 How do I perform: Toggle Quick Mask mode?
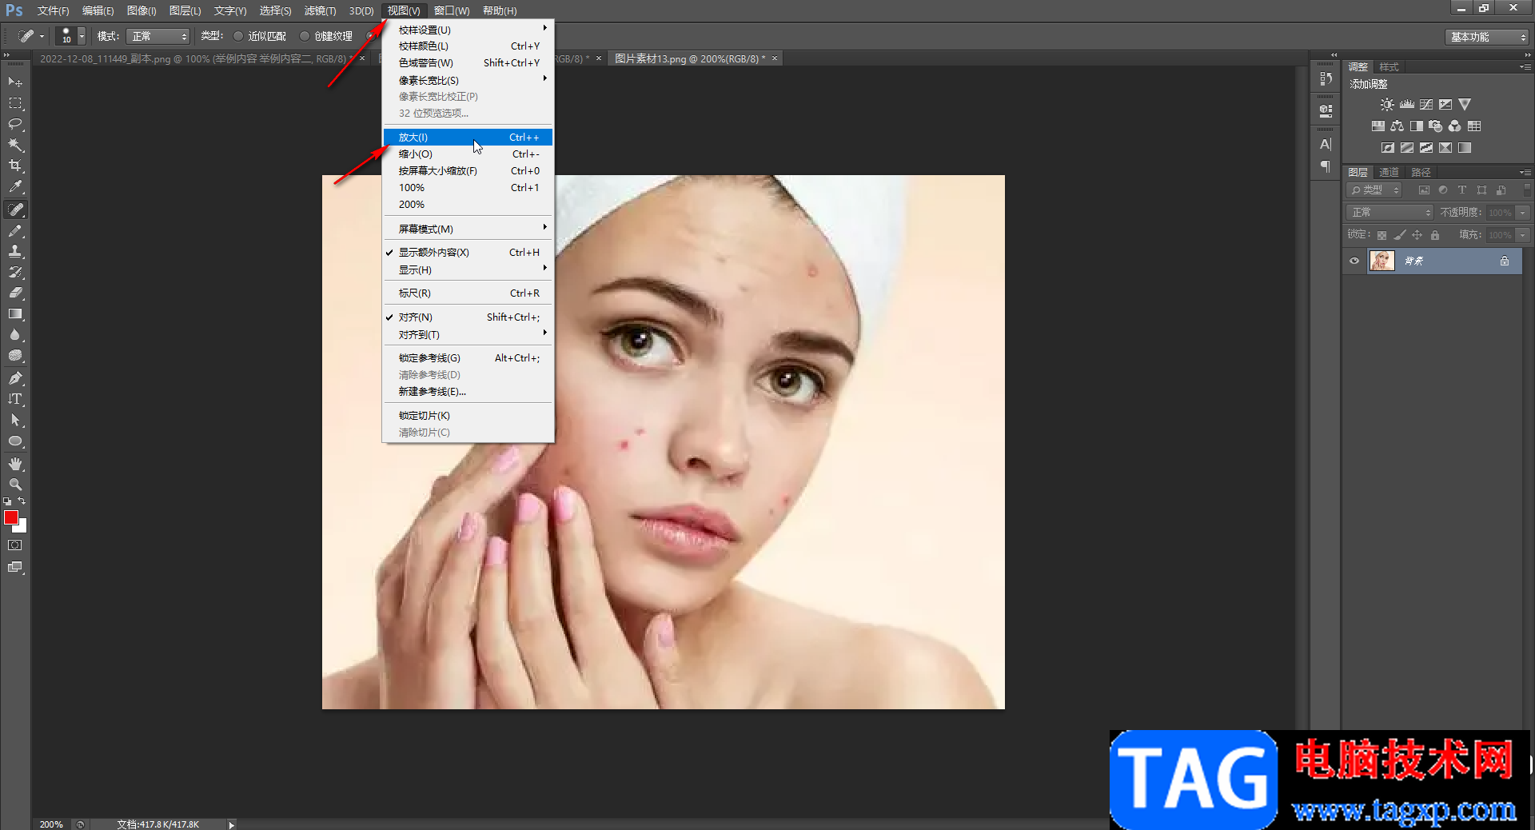click(x=15, y=545)
